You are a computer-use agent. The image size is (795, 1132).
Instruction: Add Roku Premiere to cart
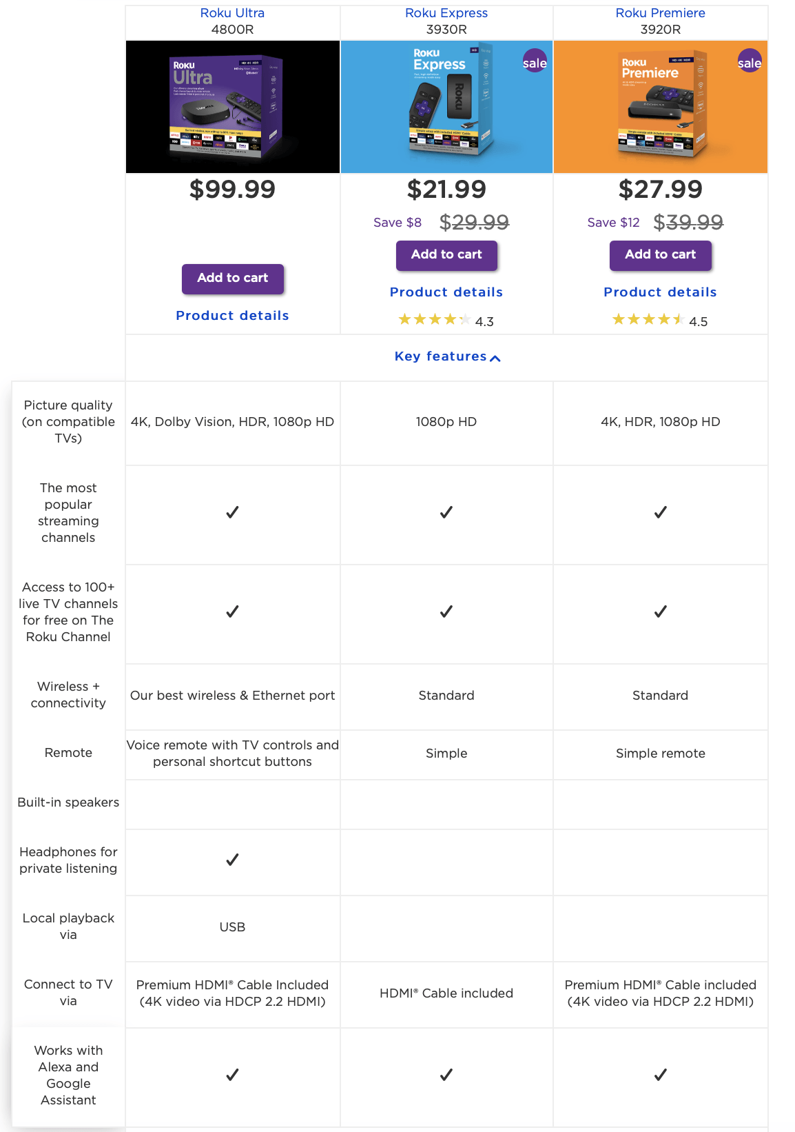[660, 255]
